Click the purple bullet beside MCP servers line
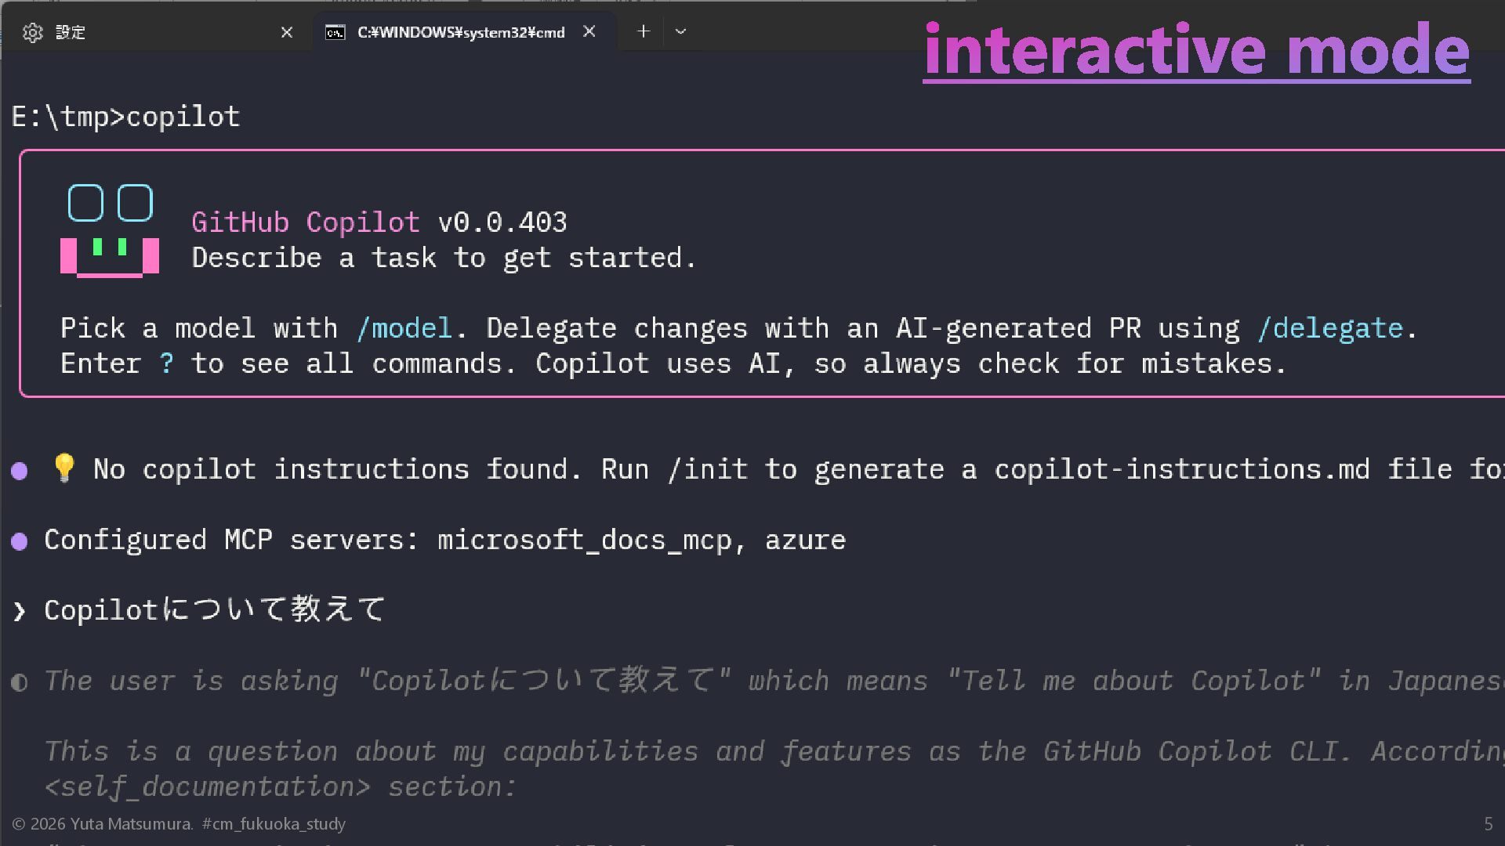Viewport: 1505px width, 846px height. 20,541
